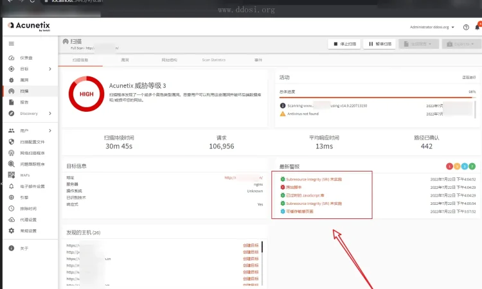Viewport: 482px width, 289px height.
Task: Click the Discovery compass icon
Action: (12, 113)
